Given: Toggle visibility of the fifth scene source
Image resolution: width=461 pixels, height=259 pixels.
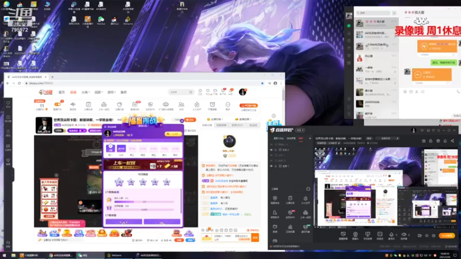Looking at the screenshot, I should [x=271, y=166].
